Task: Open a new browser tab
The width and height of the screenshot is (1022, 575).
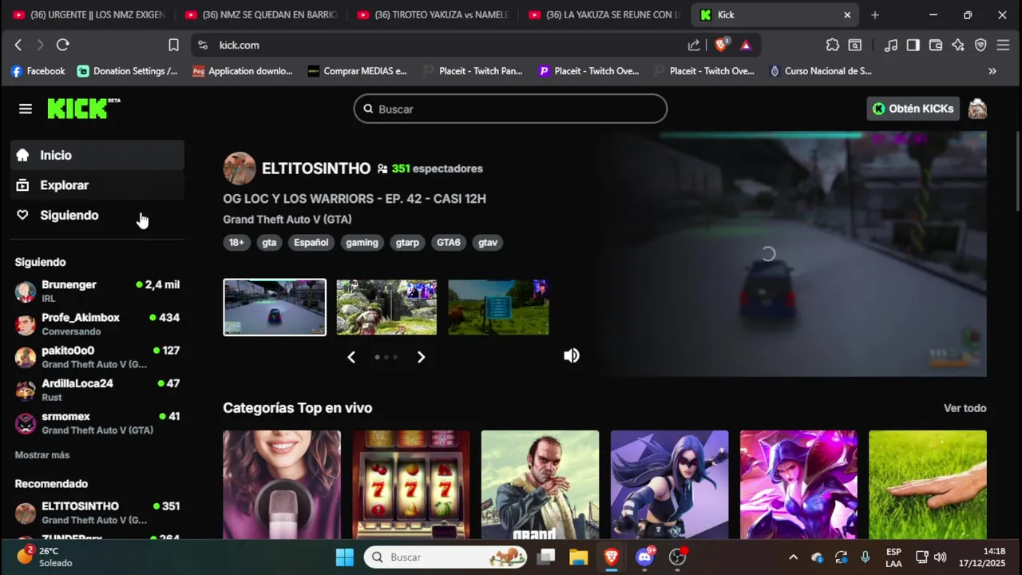Action: tap(875, 14)
